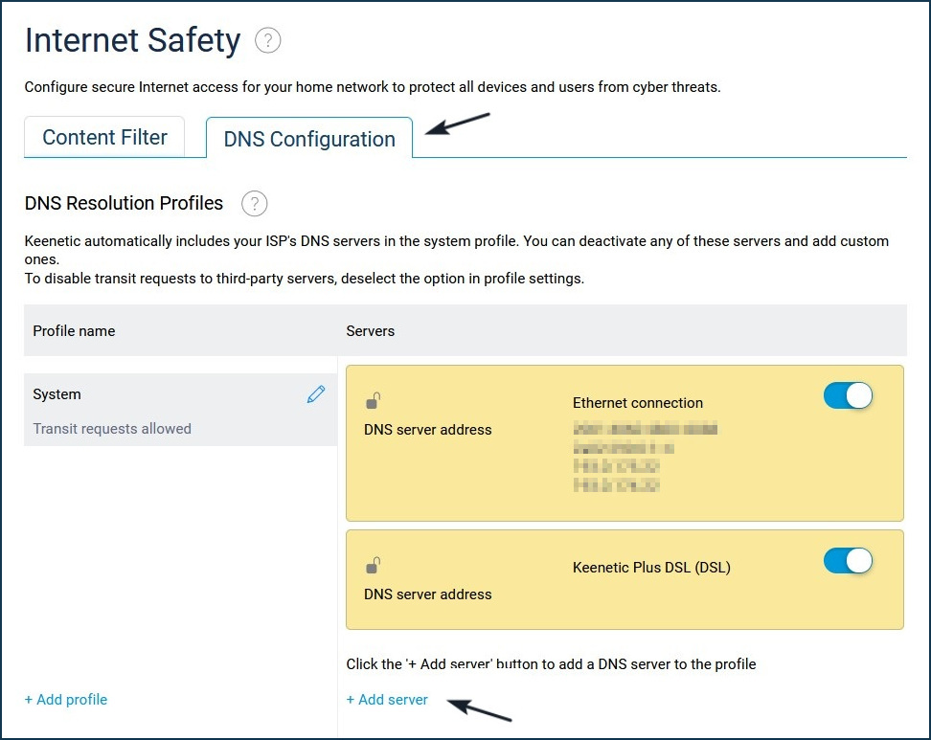The image size is (931, 740).
Task: Disable the Ethernet connection DNS toggle
Action: pos(848,395)
